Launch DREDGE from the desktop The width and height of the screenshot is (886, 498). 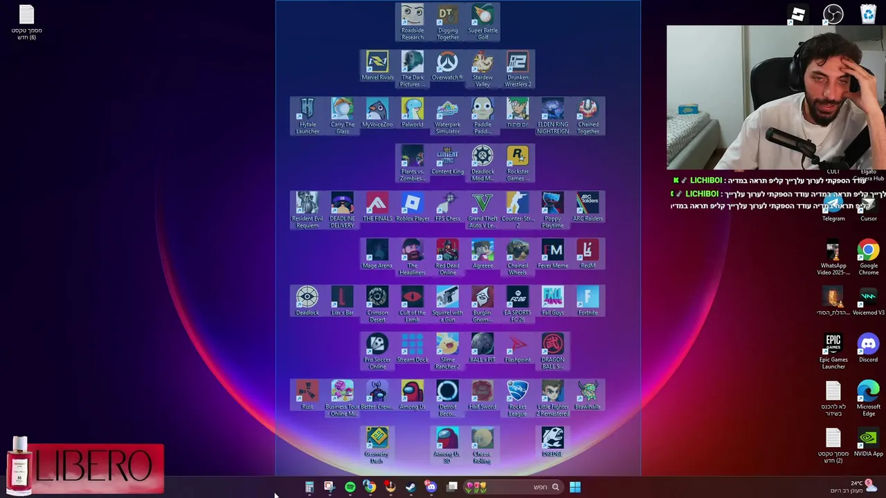tap(552, 442)
